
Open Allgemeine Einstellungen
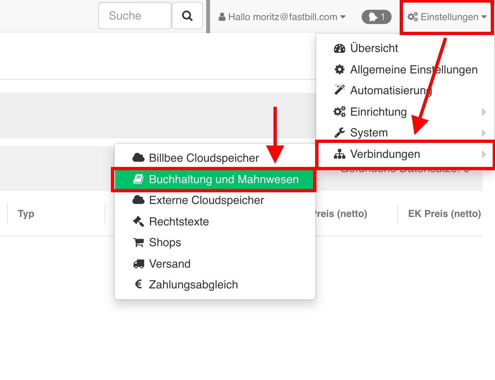[x=413, y=70]
